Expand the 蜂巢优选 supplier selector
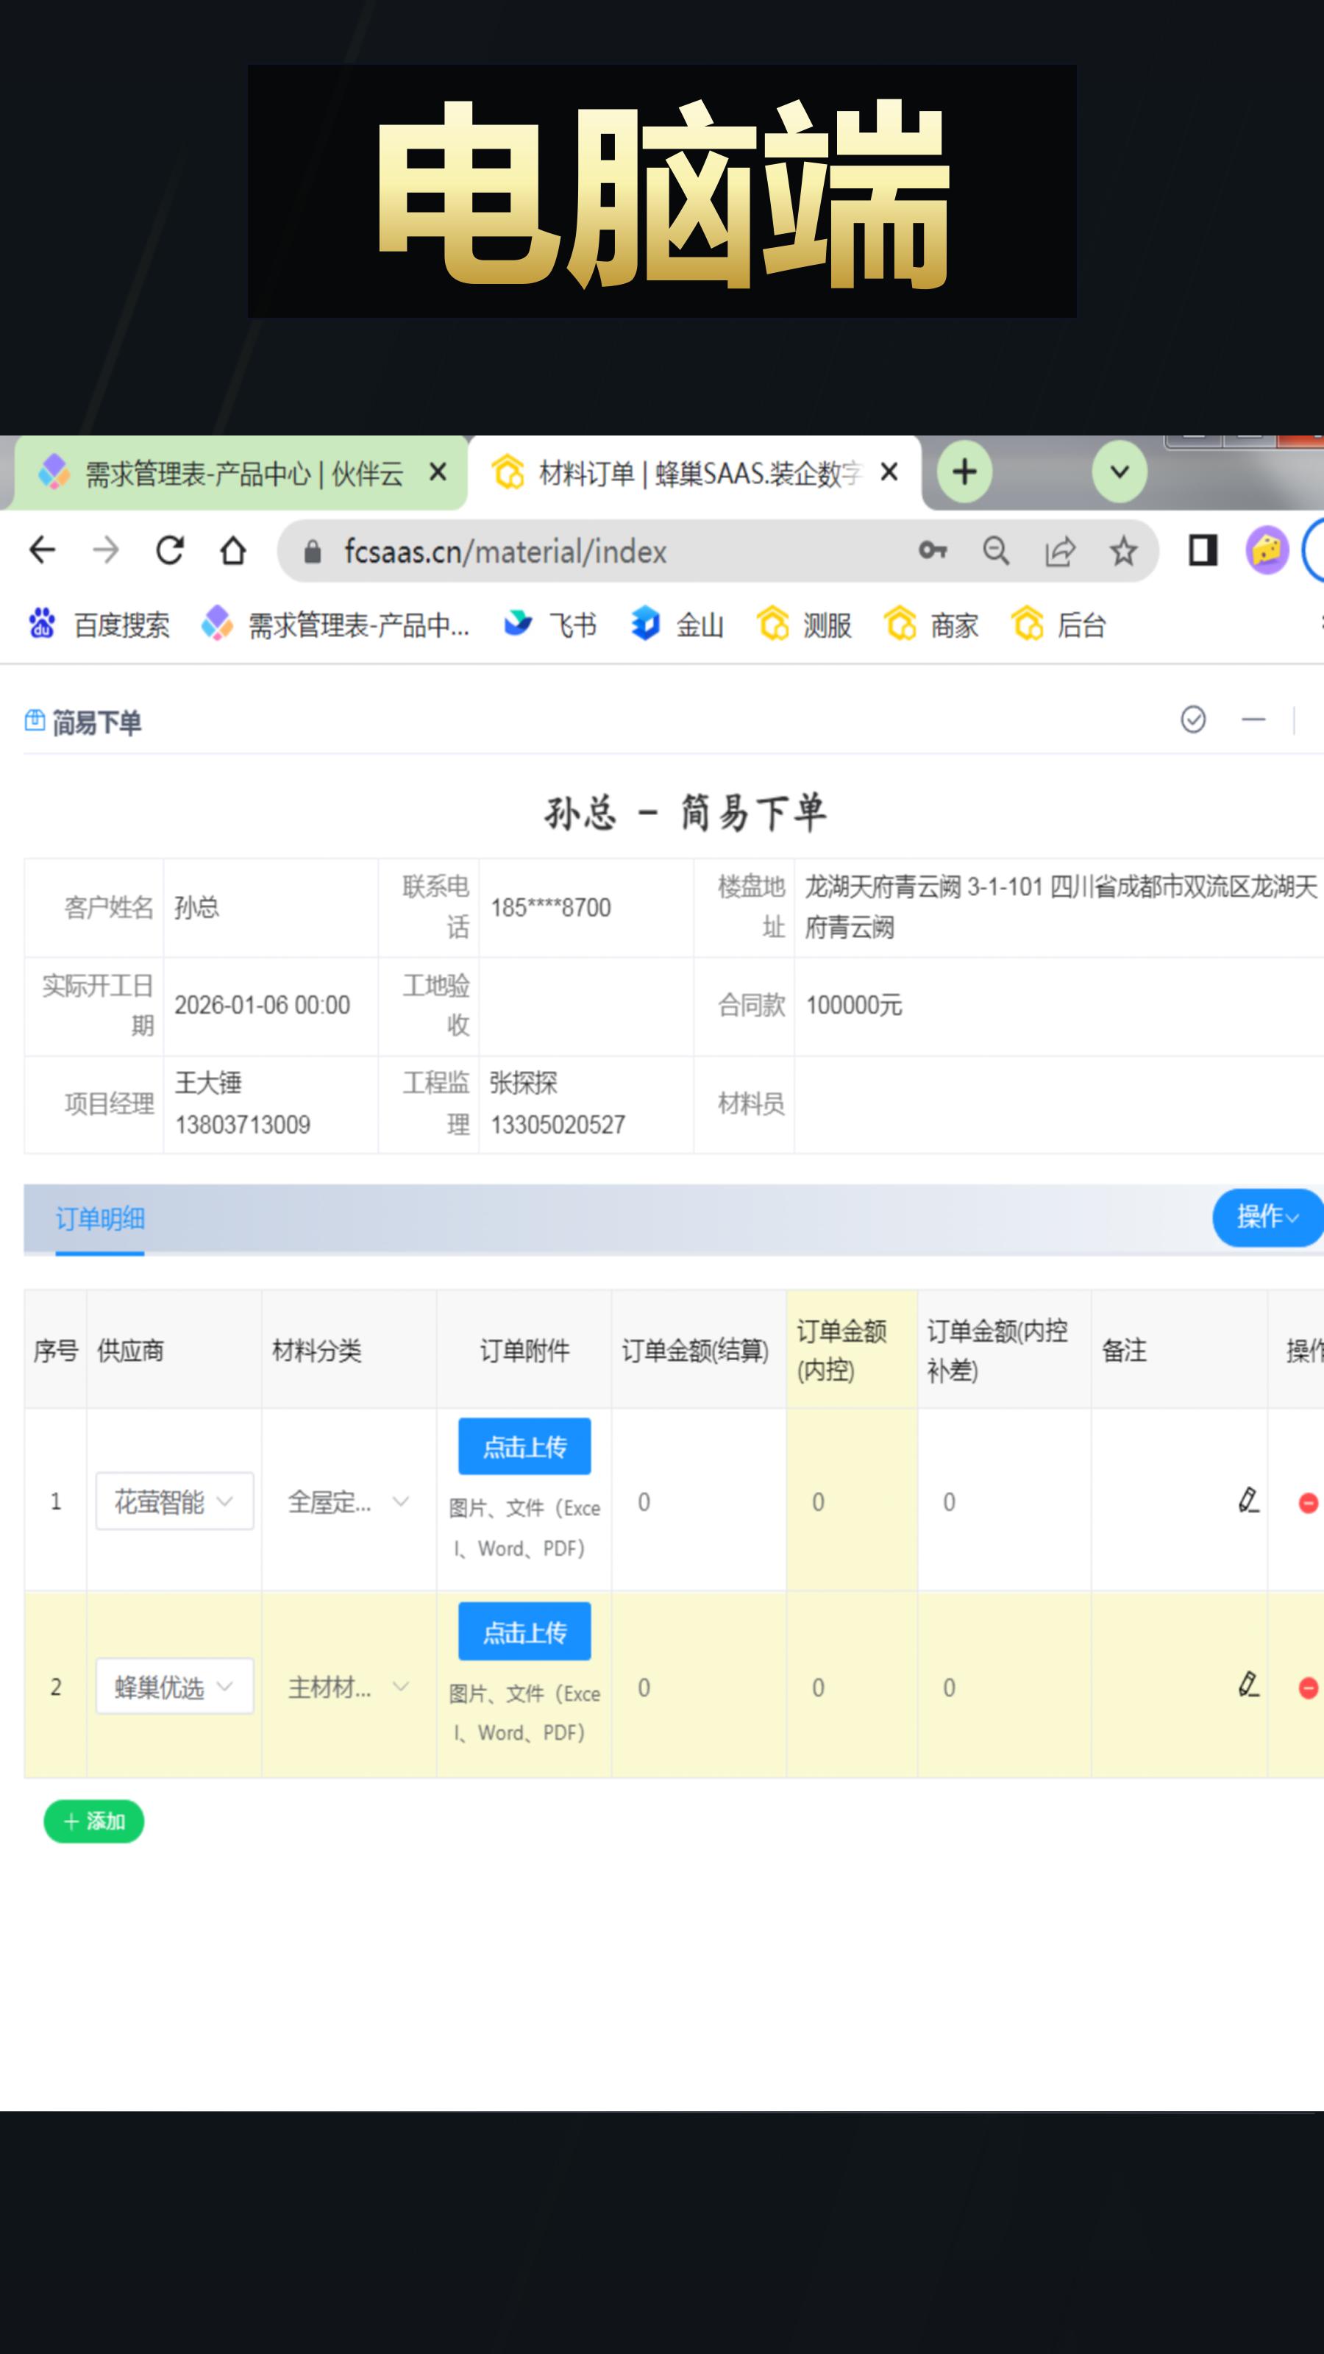1324x2354 pixels. 174,1686
